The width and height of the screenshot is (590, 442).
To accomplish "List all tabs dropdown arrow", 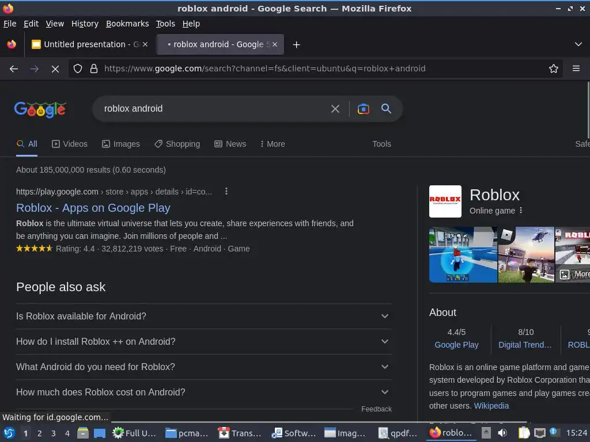I will coord(578,44).
